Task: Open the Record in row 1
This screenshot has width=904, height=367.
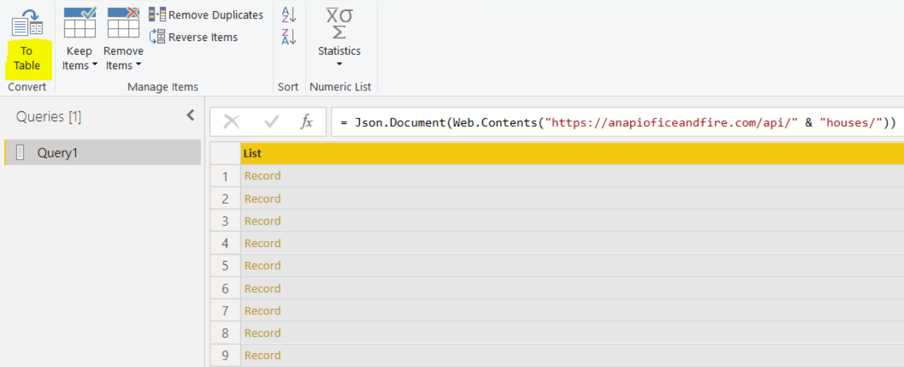Action: pos(262,176)
